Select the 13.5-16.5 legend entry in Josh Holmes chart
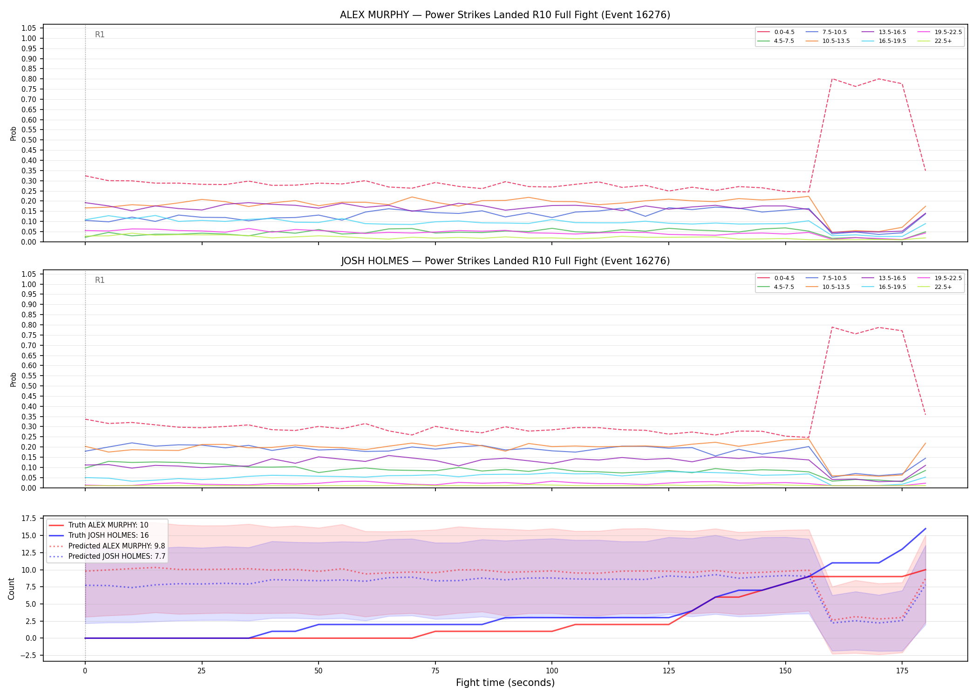Viewport: 978px width, 699px height. [x=884, y=278]
